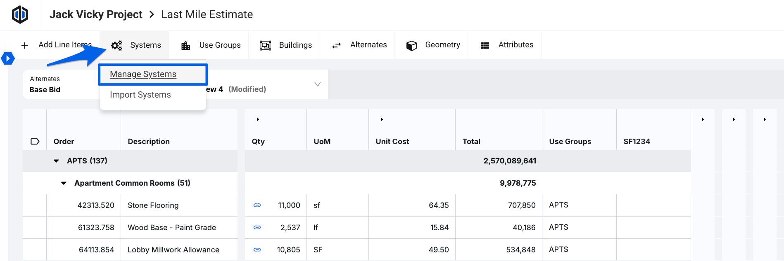Viewport: 784px width, 261px height.
Task: Open the Jack Vicky Project breadcrumb link
Action: point(96,14)
